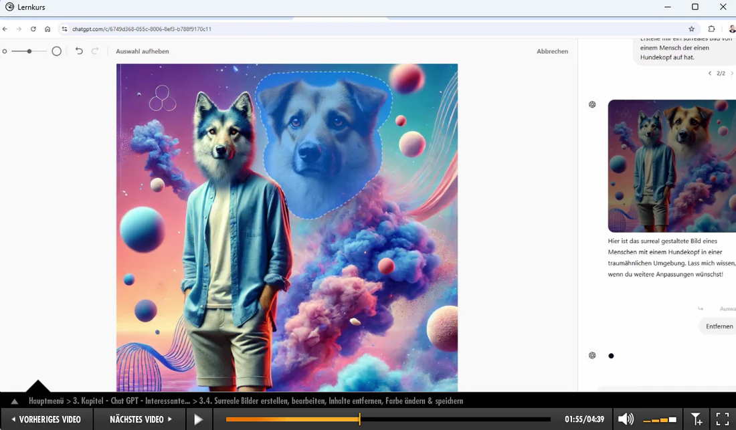Go to the previous response with left chevron
This screenshot has height=430, width=736.
coord(710,74)
